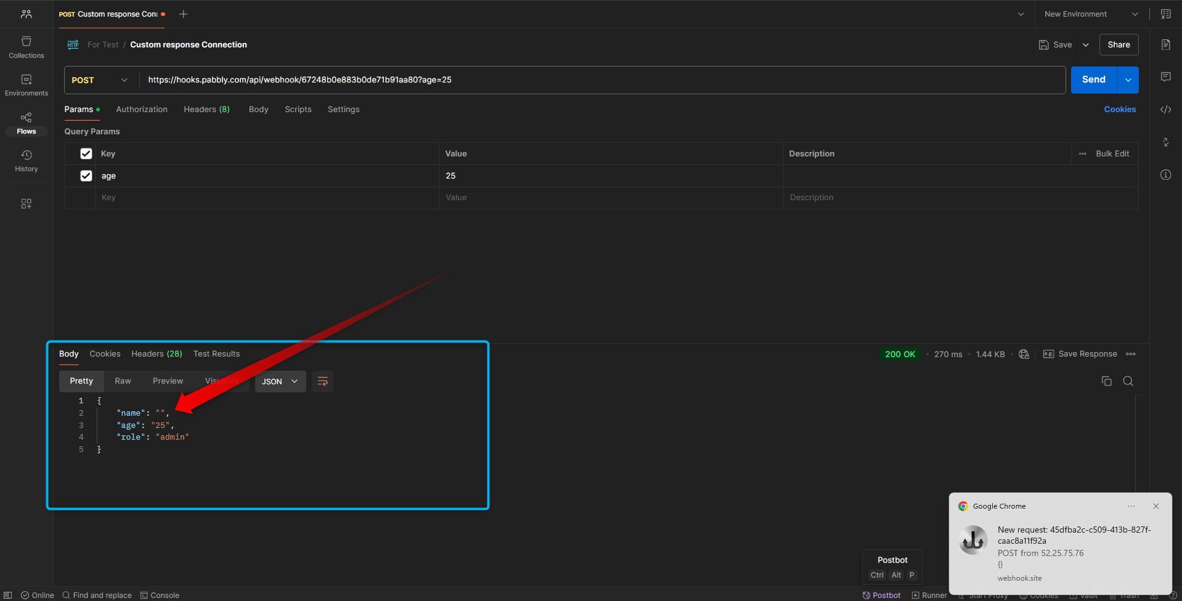Open the help icon in status bar
Screen dimensions: 1182x601
(1173, 595)
